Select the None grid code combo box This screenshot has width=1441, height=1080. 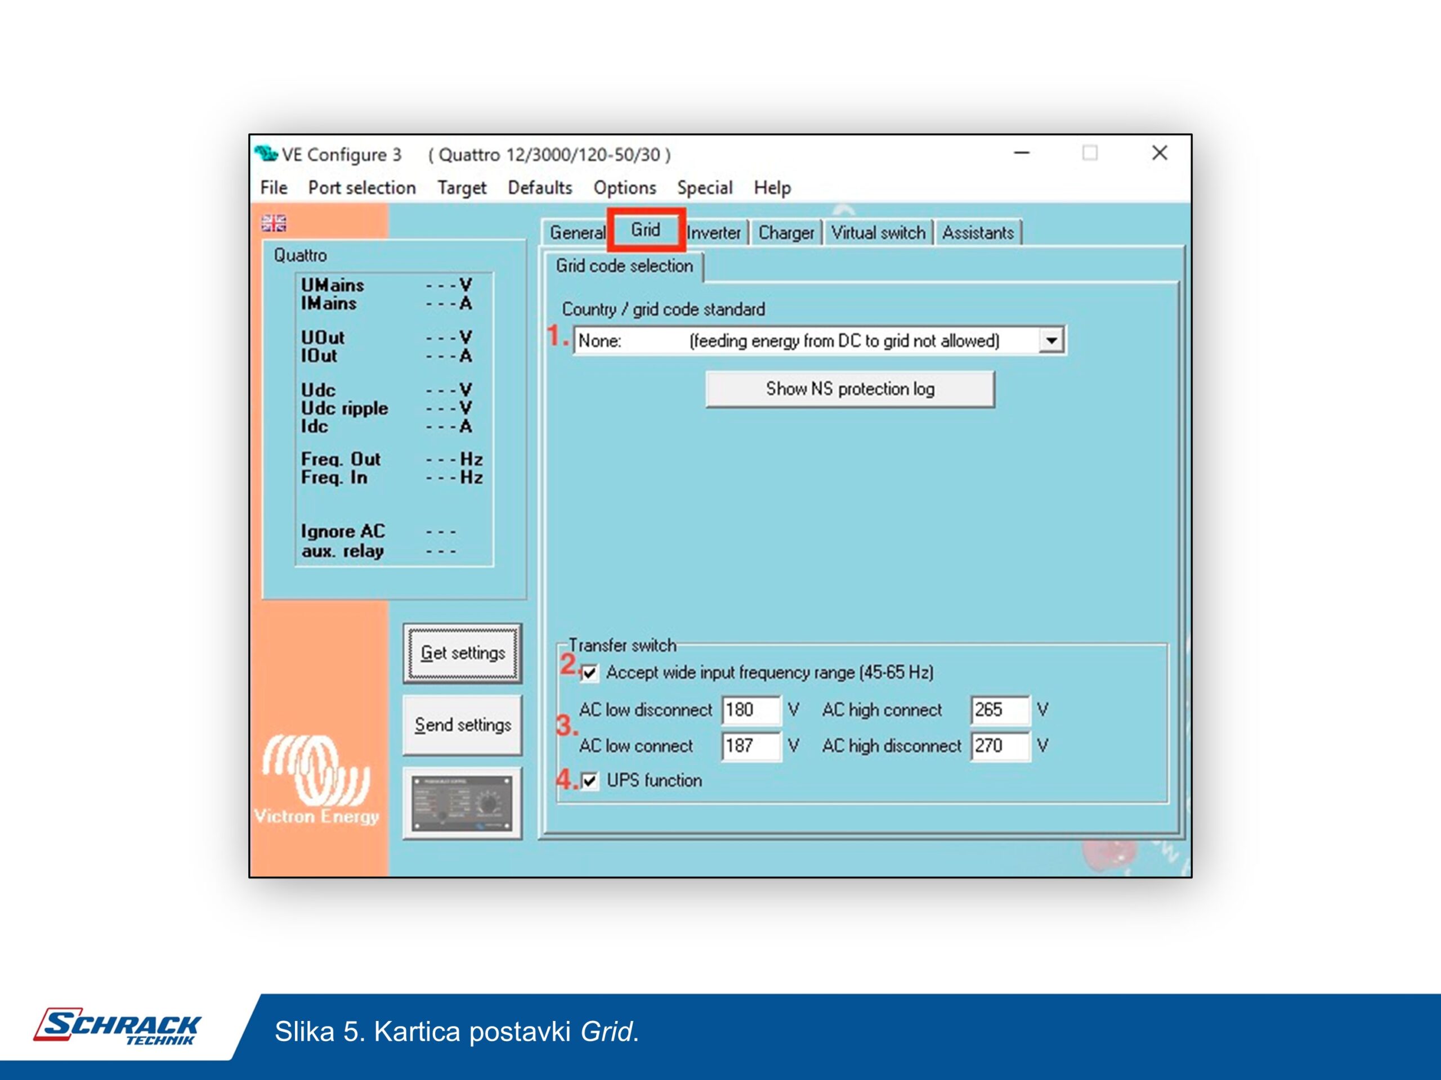click(x=807, y=340)
